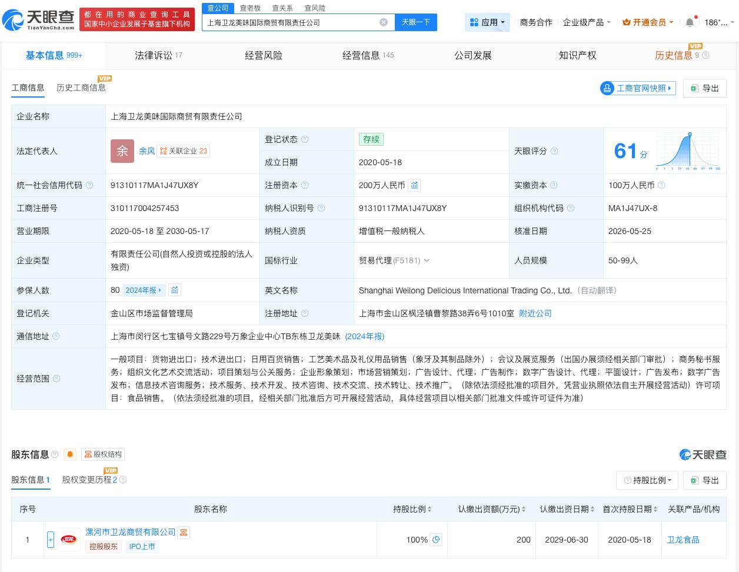Open help icon next to 统一社会信用代码
Image resolution: width=739 pixels, height=572 pixels.
pyautogui.click(x=89, y=185)
